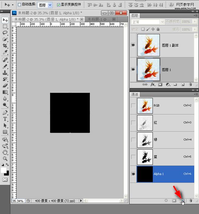Delete layer trash icon in Layers panel

coord(190,84)
